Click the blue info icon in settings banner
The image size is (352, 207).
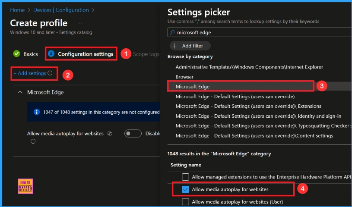[37, 112]
